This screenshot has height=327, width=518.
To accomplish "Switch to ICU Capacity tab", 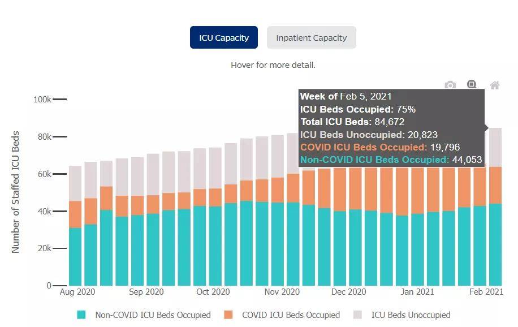I will [x=223, y=37].
